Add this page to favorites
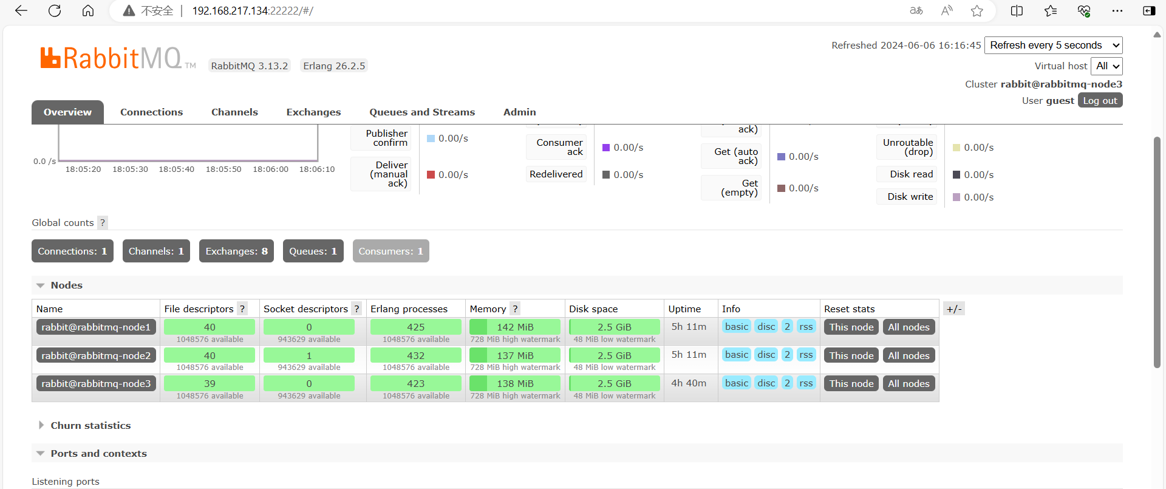 pos(977,10)
